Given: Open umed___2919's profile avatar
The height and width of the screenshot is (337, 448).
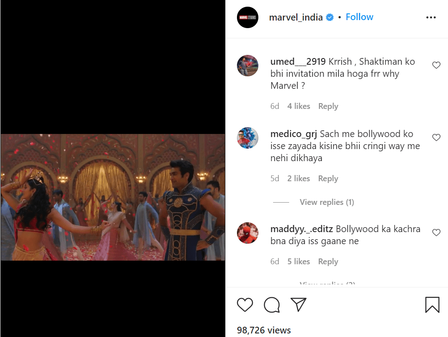Looking at the screenshot, I should pyautogui.click(x=248, y=66).
